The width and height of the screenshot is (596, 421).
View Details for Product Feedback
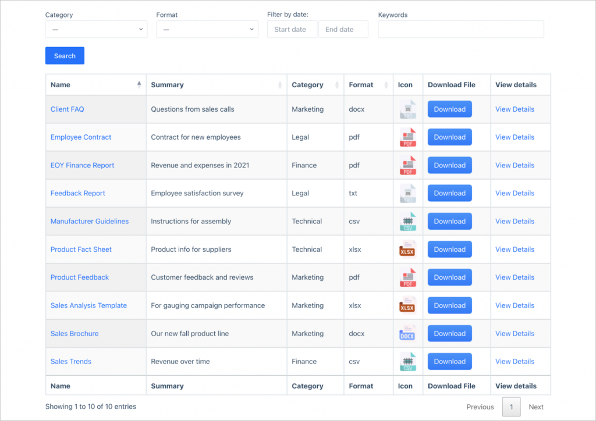click(x=515, y=277)
